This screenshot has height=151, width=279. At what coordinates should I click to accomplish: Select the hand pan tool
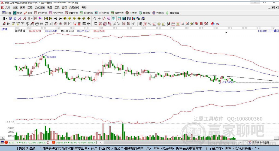pos(95,19)
